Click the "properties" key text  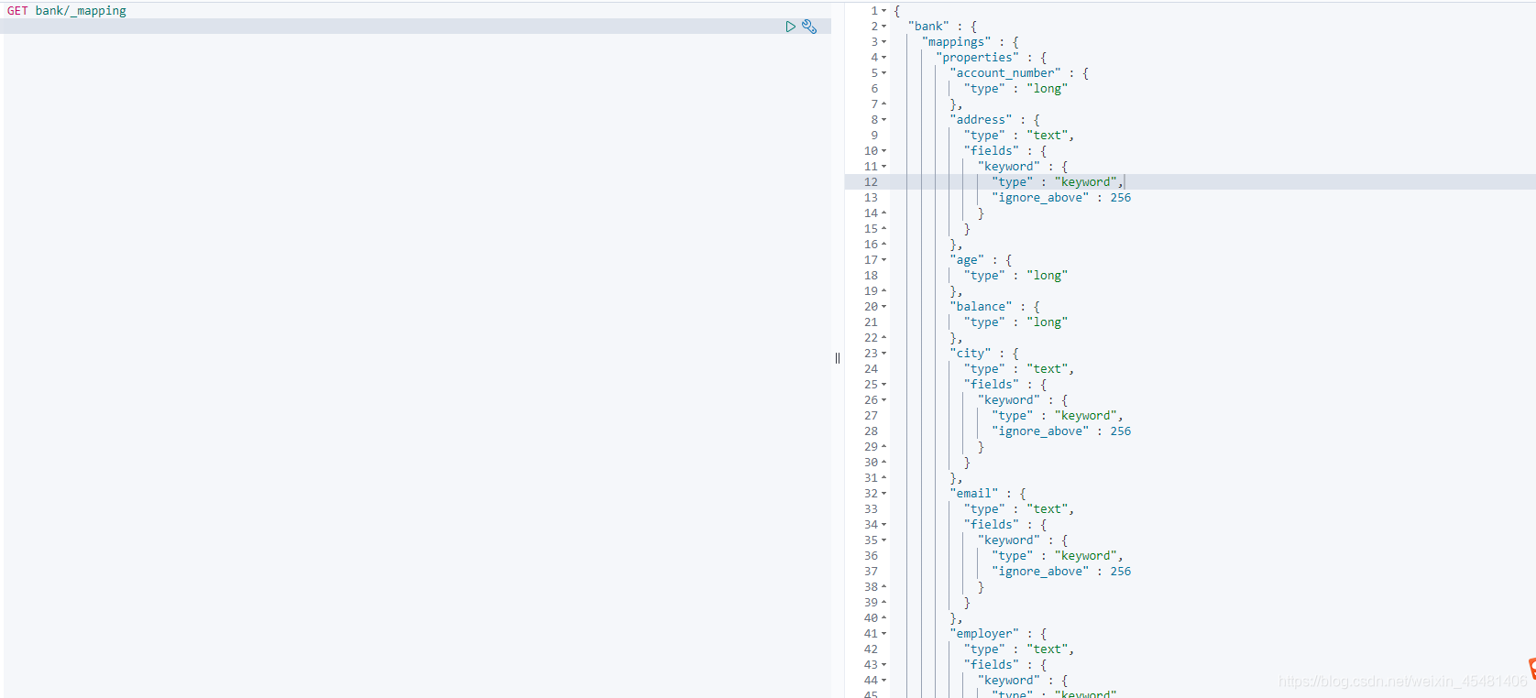click(977, 58)
